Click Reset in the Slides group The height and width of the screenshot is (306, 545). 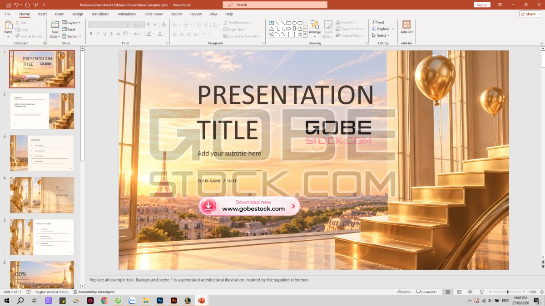point(69,29)
